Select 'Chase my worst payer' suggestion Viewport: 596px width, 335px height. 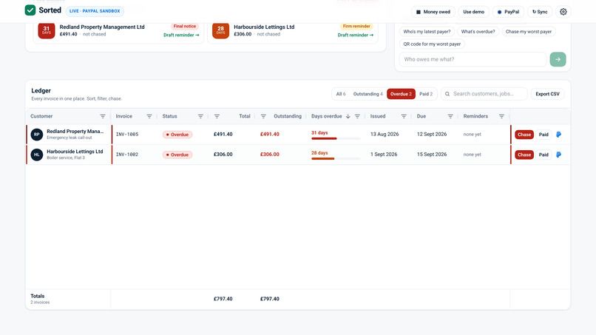529,32
